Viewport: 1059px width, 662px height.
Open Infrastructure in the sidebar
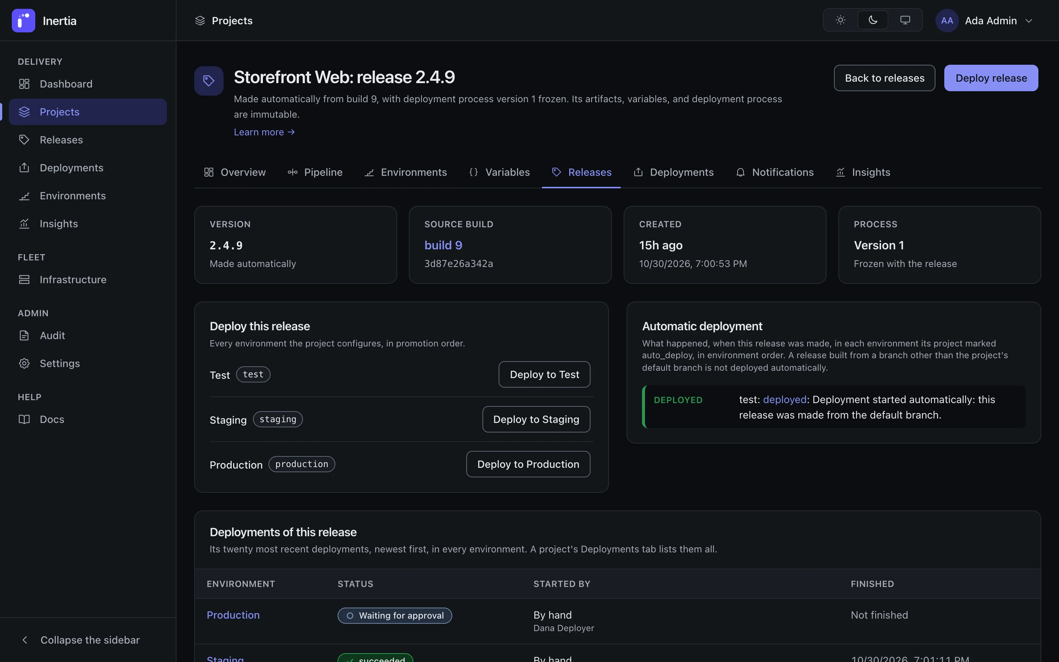(x=88, y=280)
